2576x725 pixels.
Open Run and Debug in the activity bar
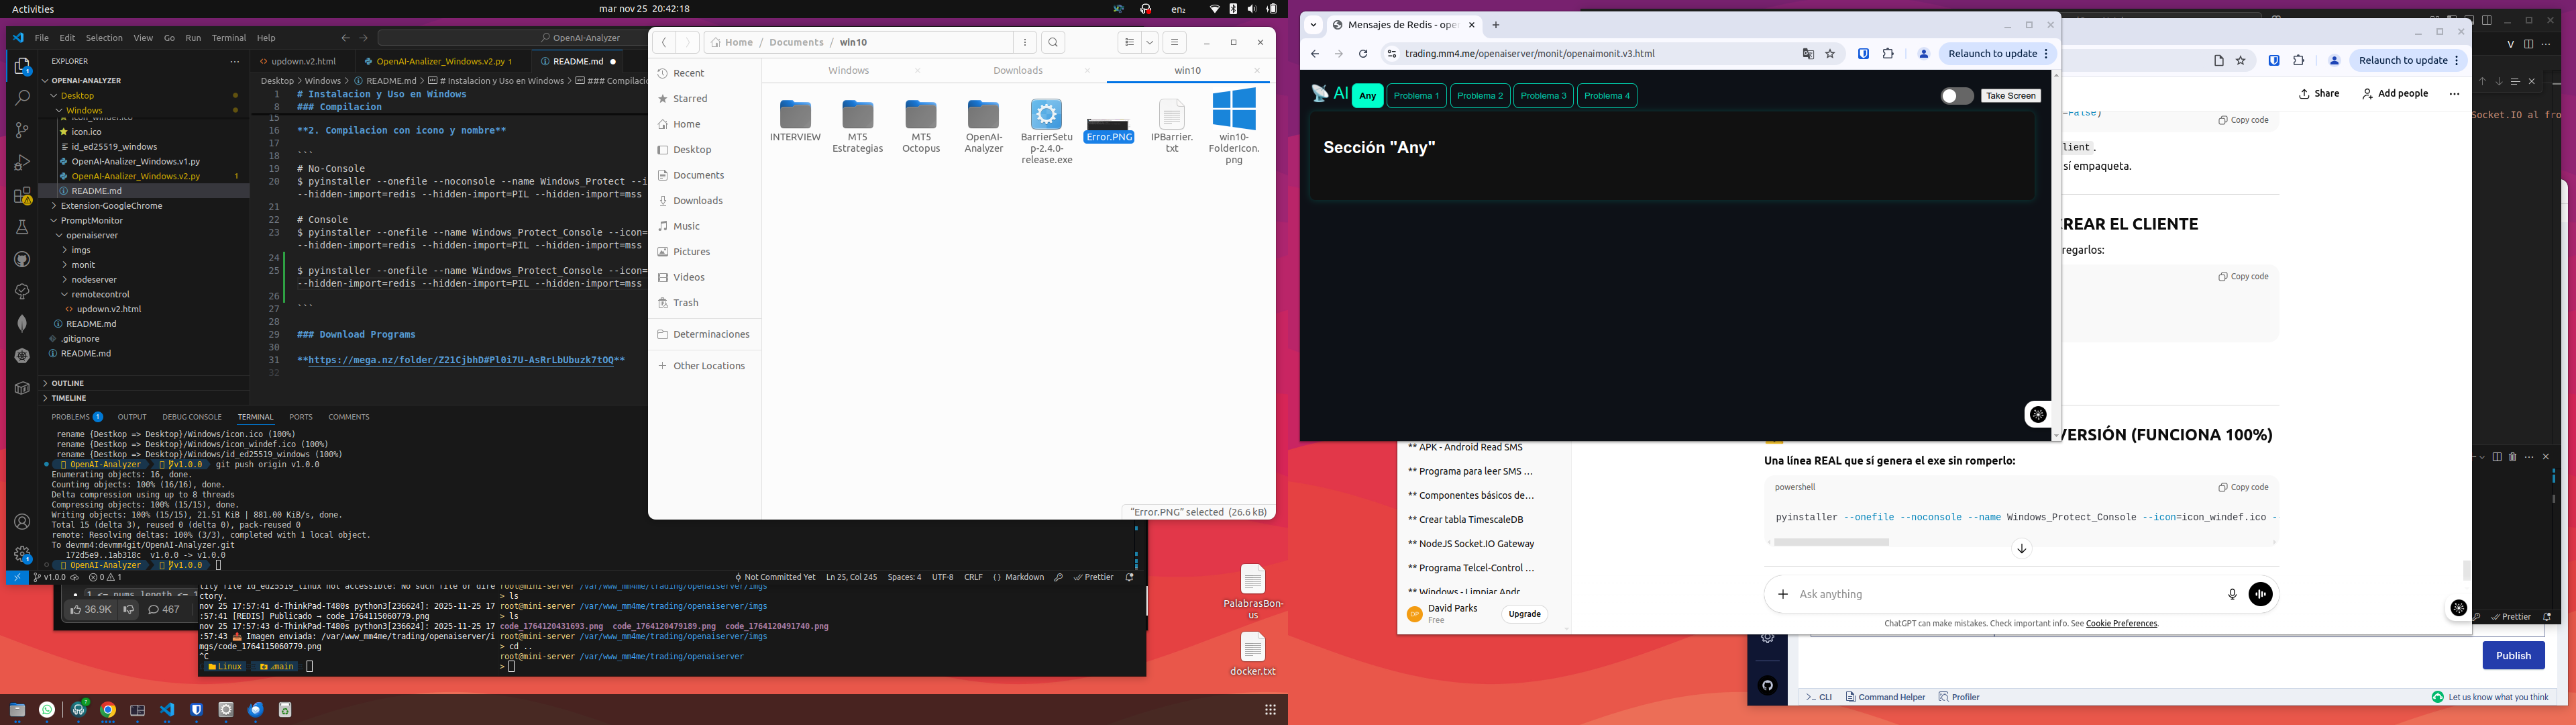pyautogui.click(x=22, y=162)
